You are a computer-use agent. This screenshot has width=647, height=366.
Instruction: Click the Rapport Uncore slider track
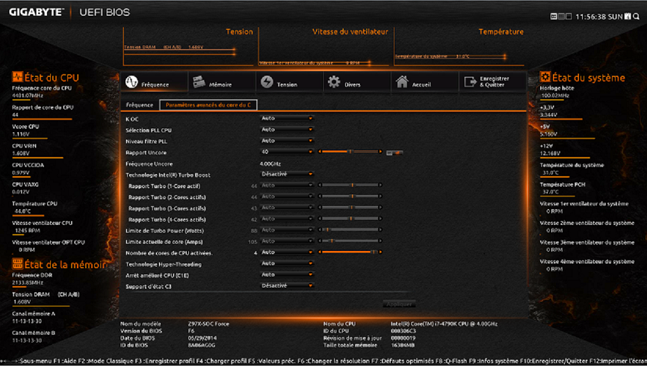350,152
